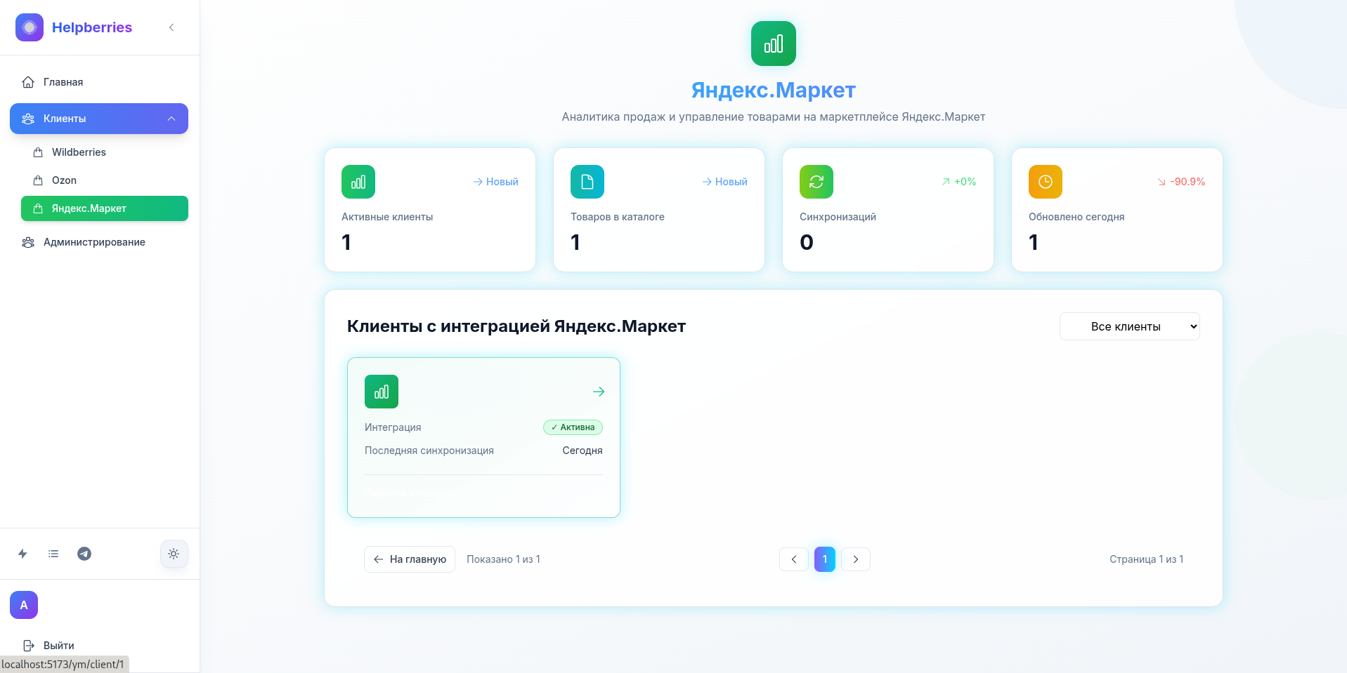The height and width of the screenshot is (673, 1347).
Task: Open the Администрирование section
Action: pyautogui.click(x=99, y=242)
